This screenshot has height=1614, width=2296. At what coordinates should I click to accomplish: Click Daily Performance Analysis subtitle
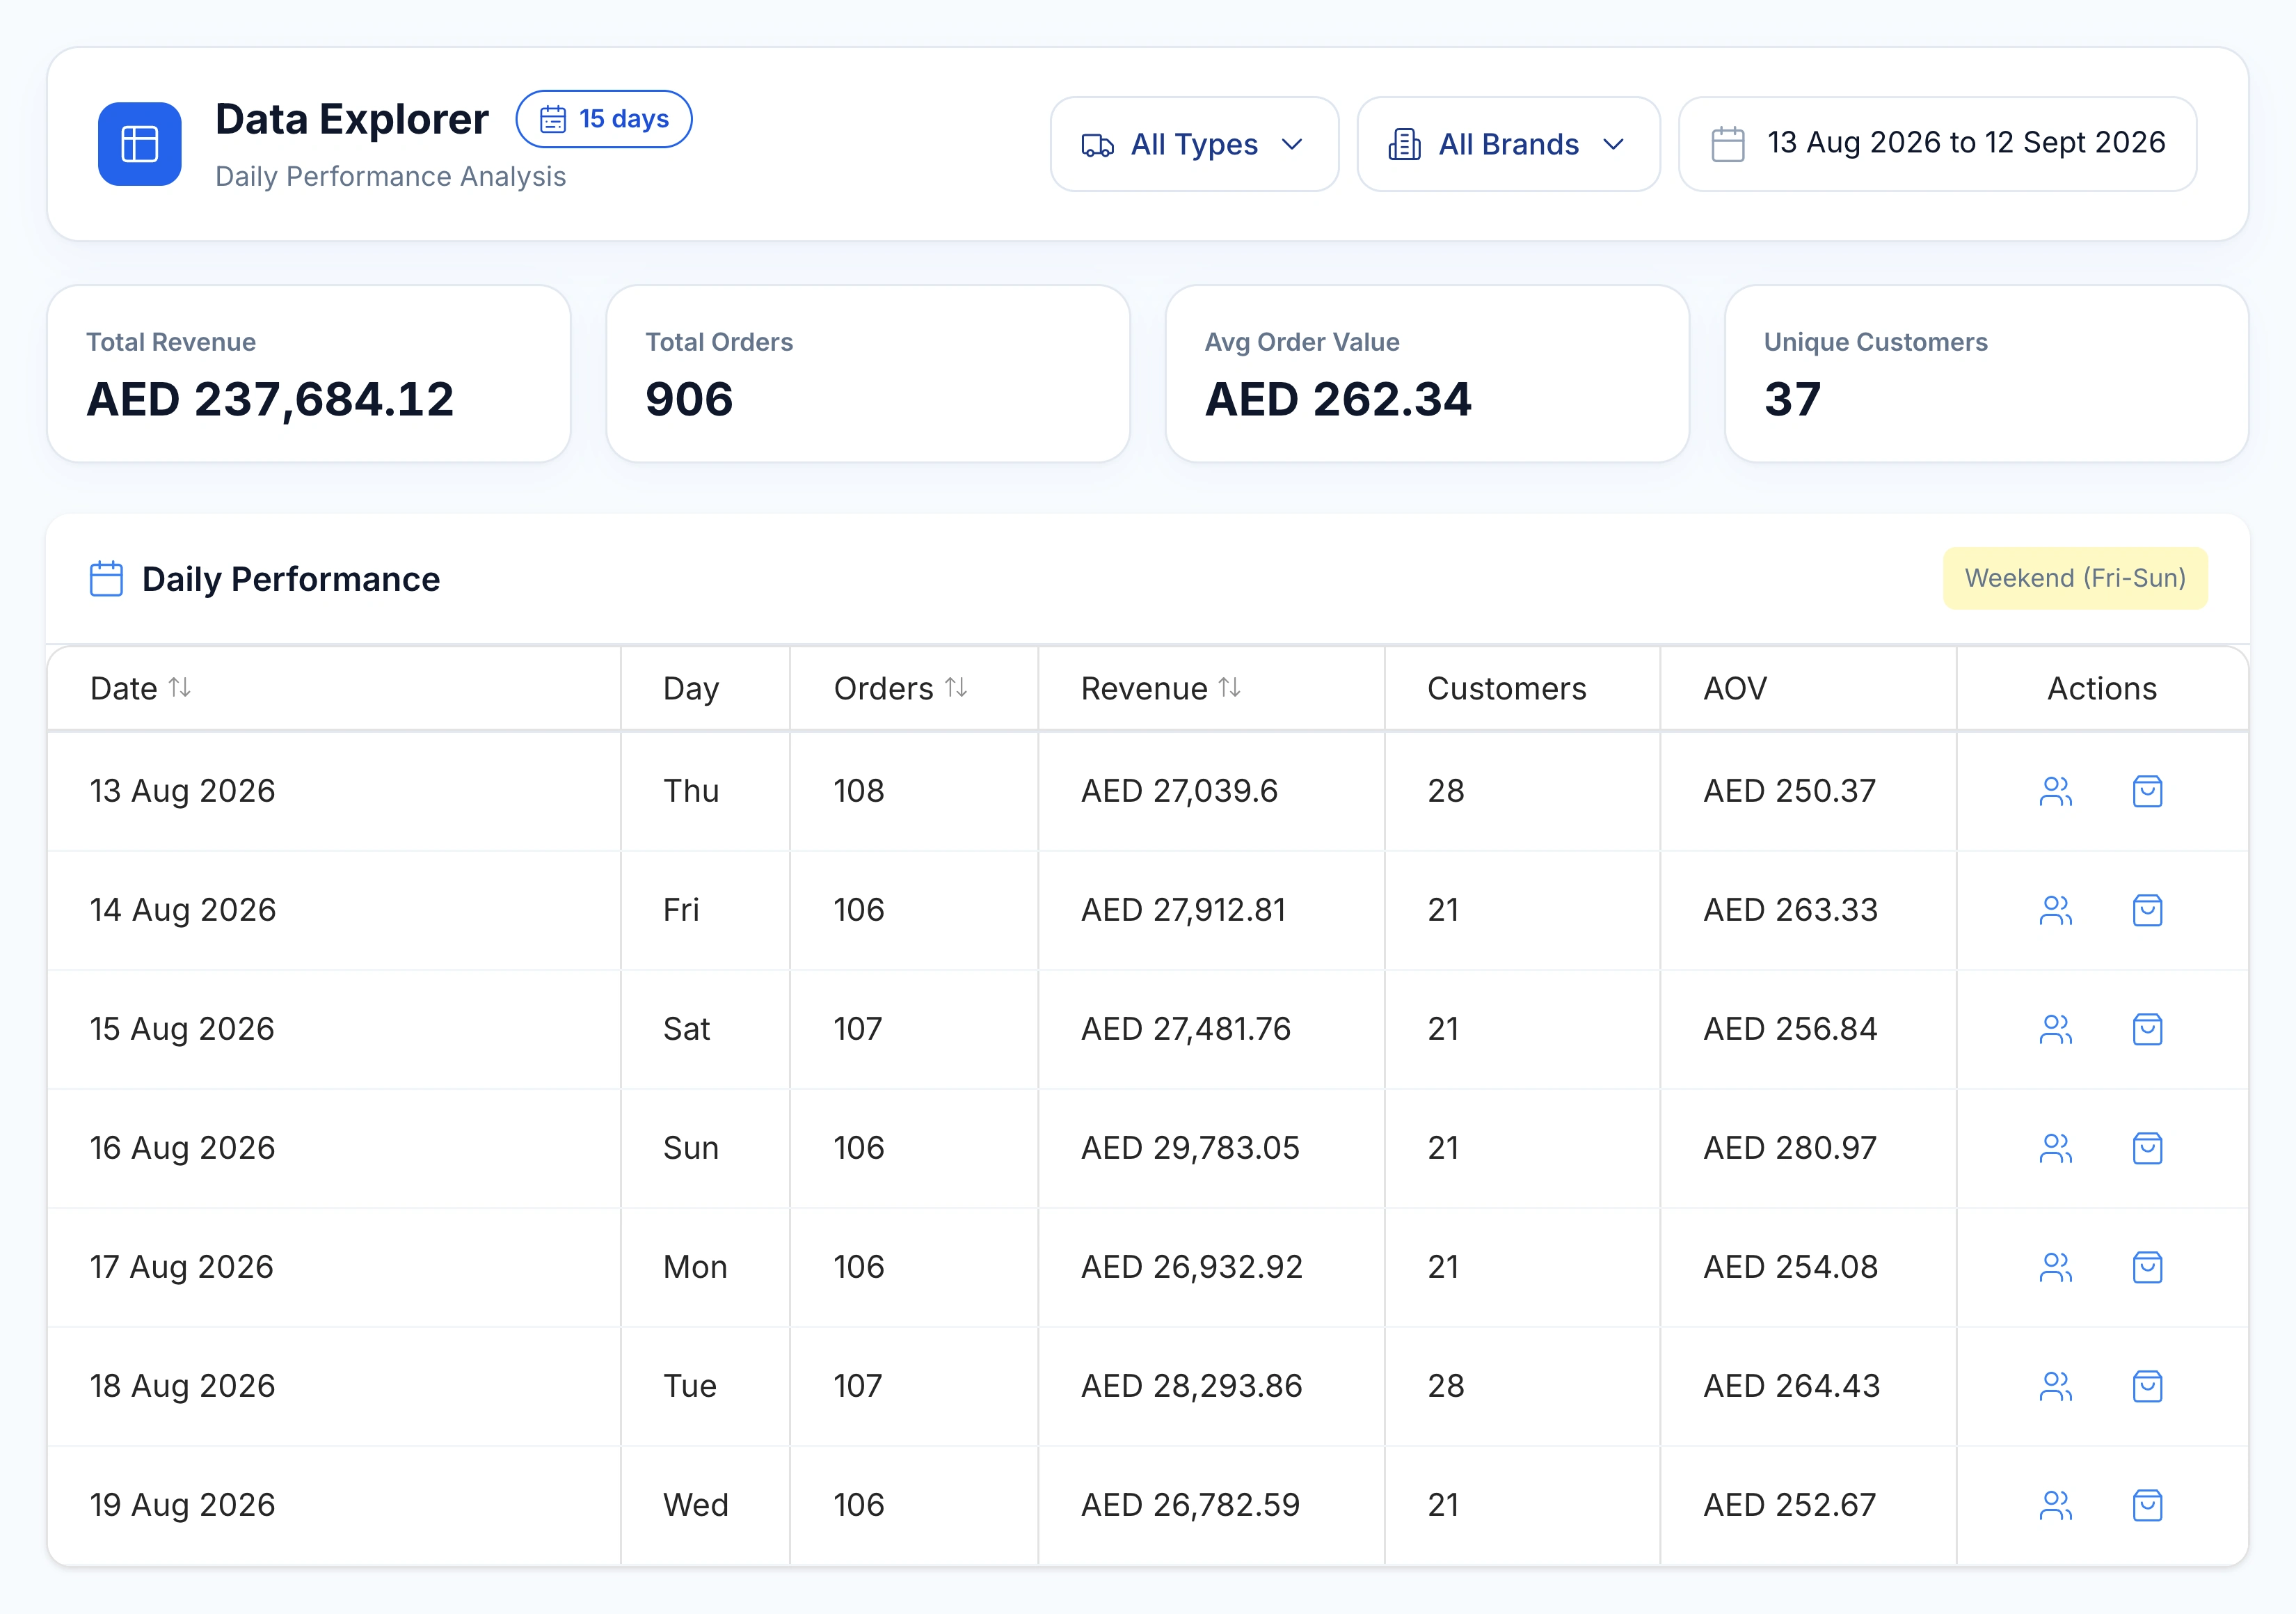tap(390, 177)
